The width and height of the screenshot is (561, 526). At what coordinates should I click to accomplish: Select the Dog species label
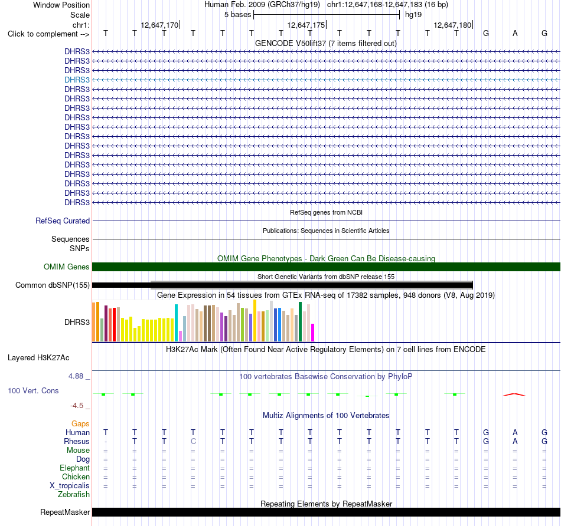83,459
